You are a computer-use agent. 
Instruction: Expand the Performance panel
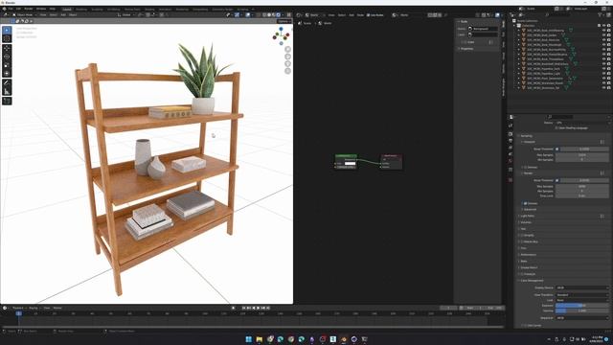(528, 255)
